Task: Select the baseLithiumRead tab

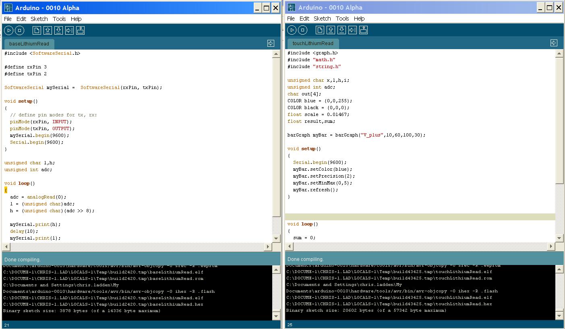Action: (29, 43)
